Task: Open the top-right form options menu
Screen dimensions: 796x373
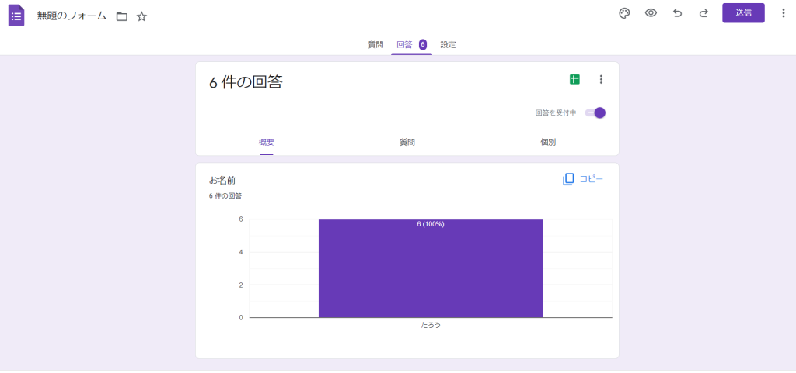Action: point(783,13)
